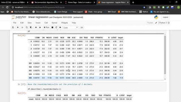Interrupt the kernel with stop icon

(52, 27)
